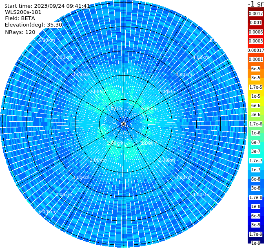264x248 pixels.
Task: Select the 0.001 colorbar tick label
Action: click(x=256, y=22)
